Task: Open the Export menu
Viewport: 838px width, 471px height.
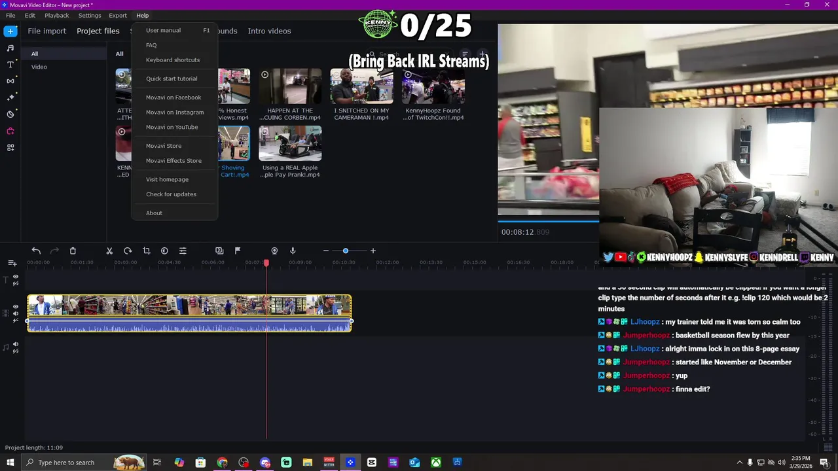Action: (118, 16)
